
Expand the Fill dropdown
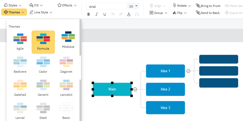pyautogui.click(x=36, y=5)
